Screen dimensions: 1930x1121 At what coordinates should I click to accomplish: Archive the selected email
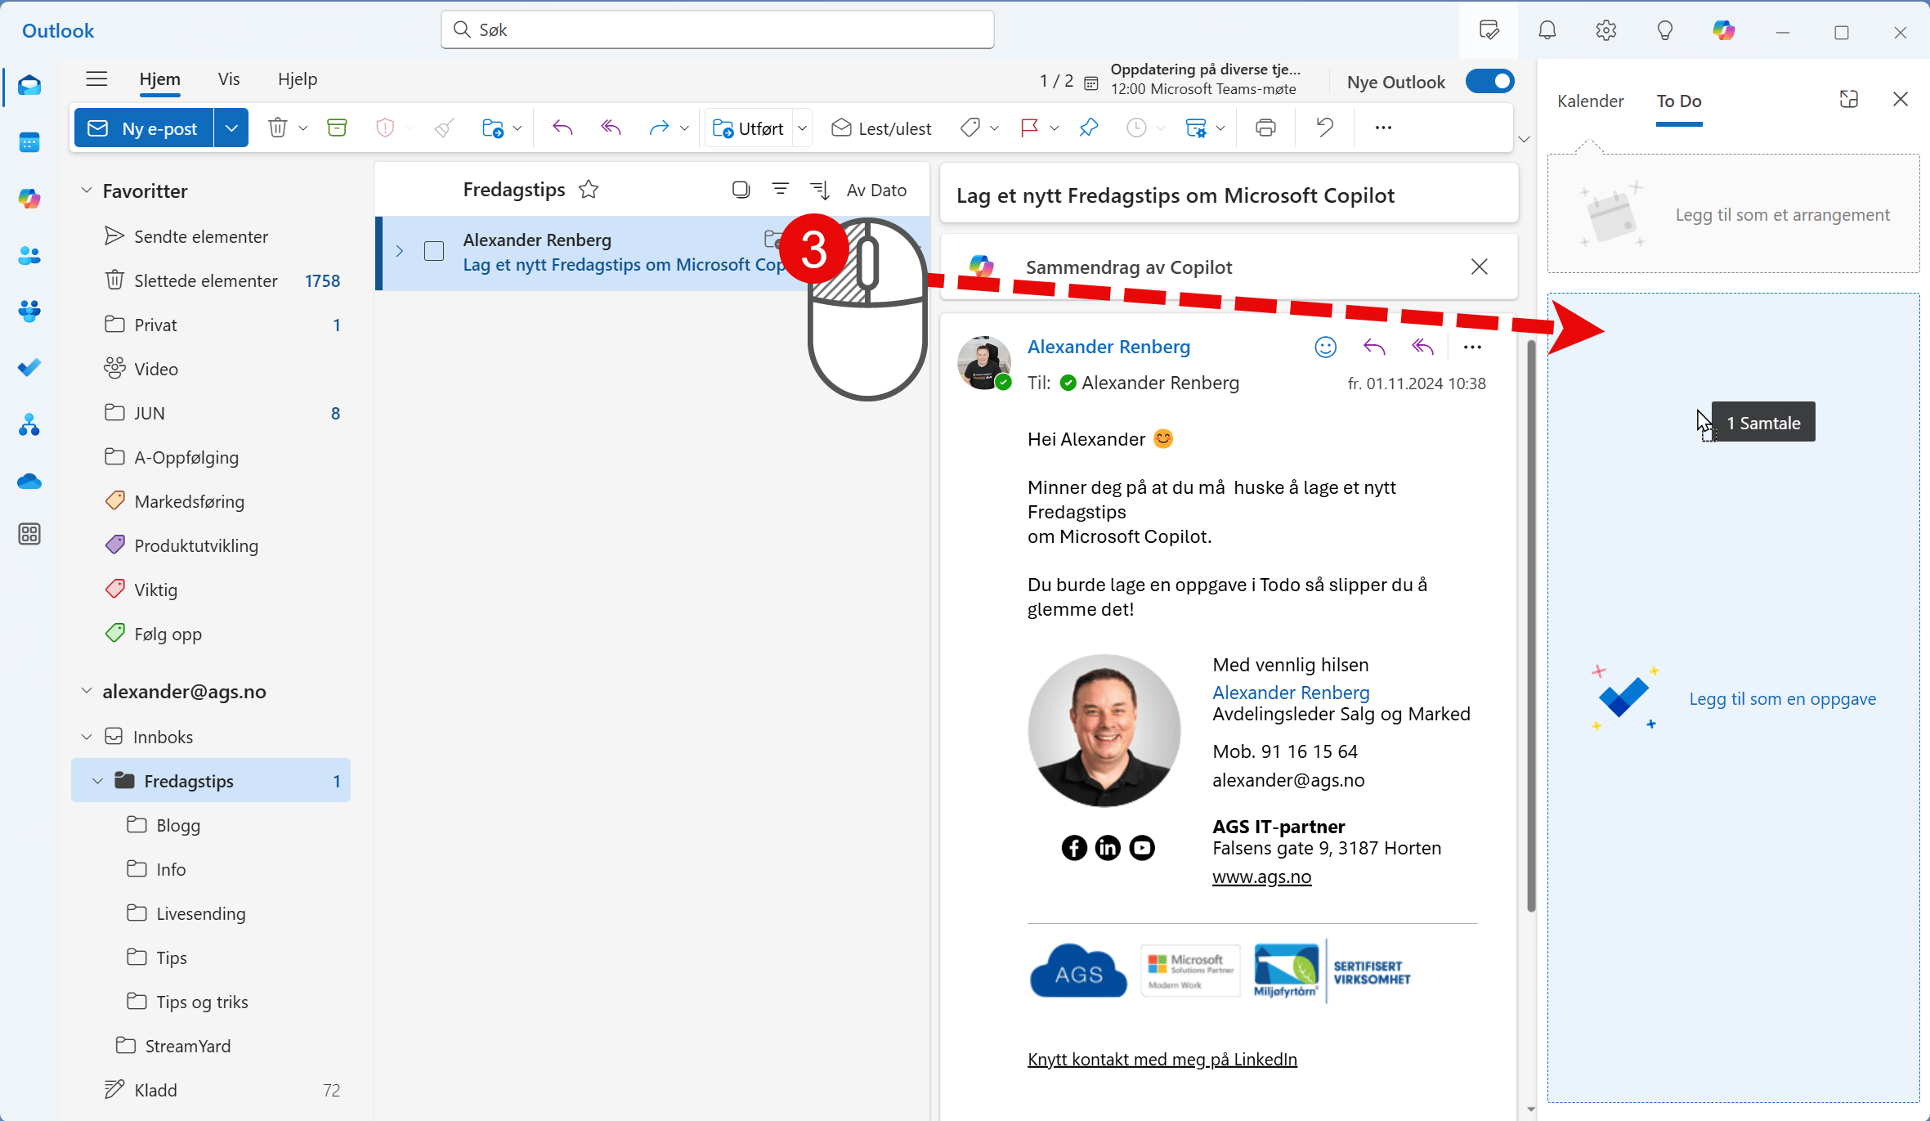337,128
